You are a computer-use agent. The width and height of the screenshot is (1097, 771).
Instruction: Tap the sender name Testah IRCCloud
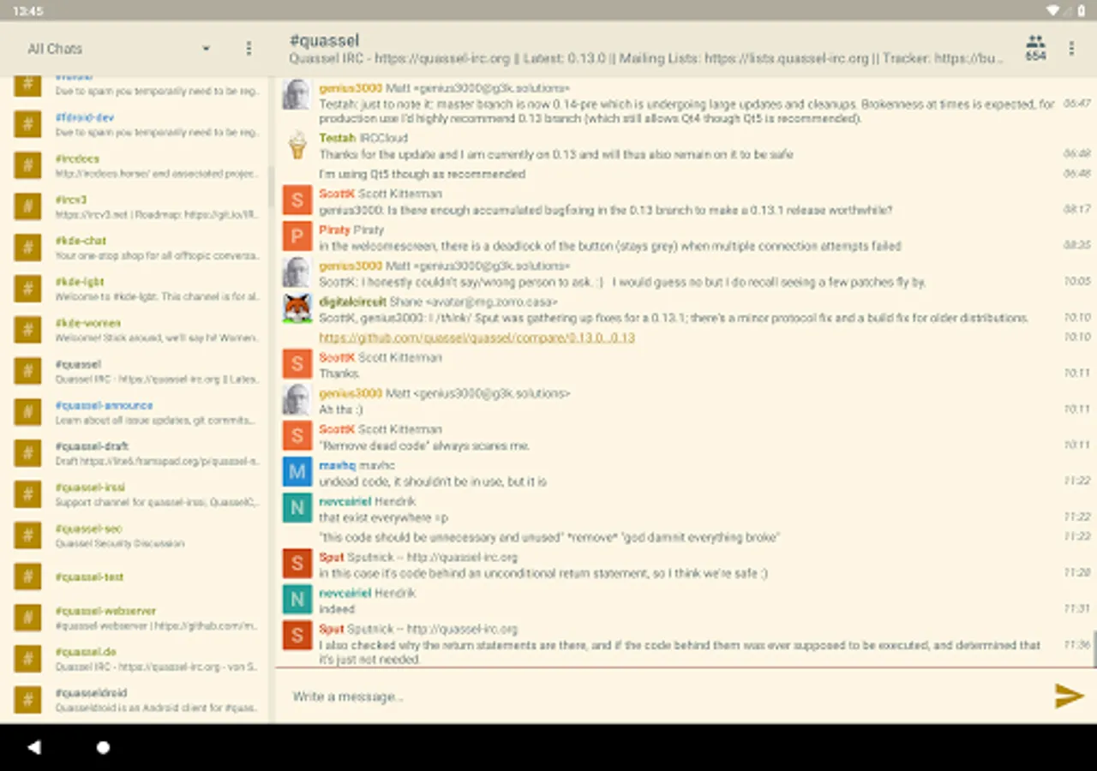tap(363, 138)
